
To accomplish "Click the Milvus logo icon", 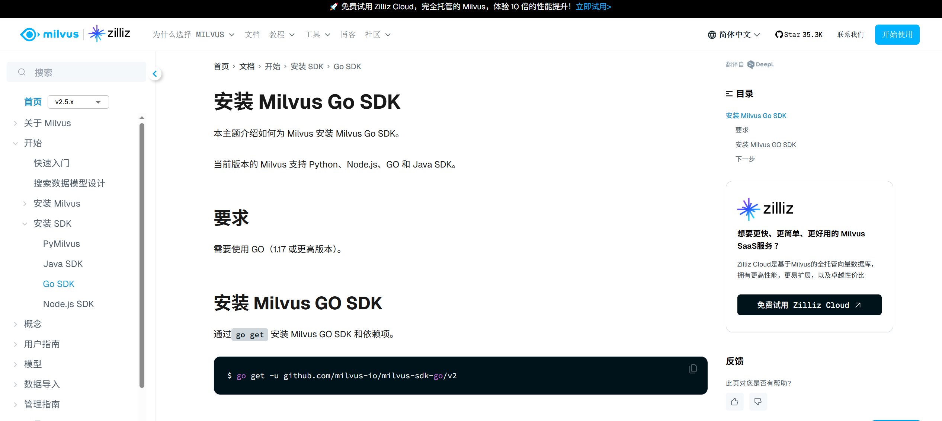I will 29,35.
